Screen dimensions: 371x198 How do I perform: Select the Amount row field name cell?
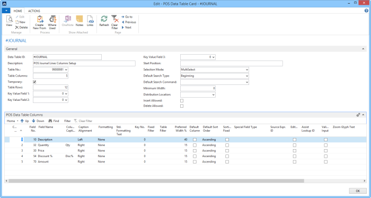point(43,162)
